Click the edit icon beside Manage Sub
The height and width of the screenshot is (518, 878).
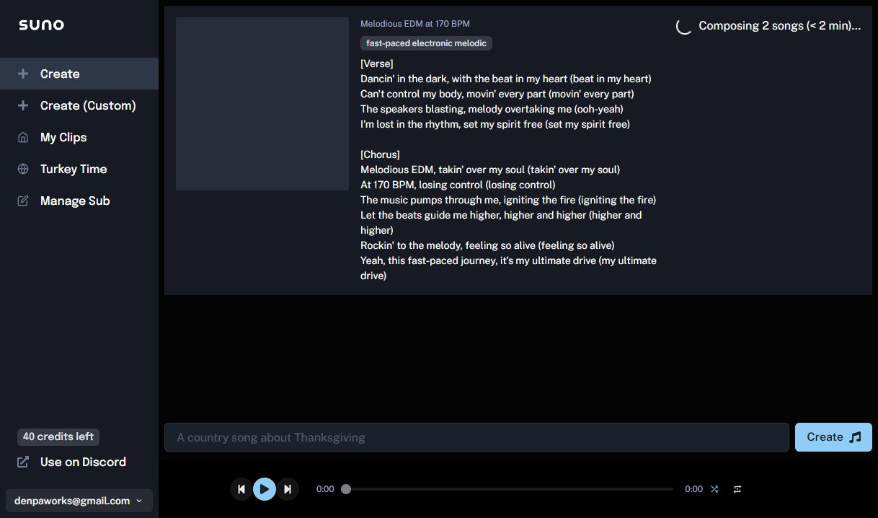click(x=23, y=201)
